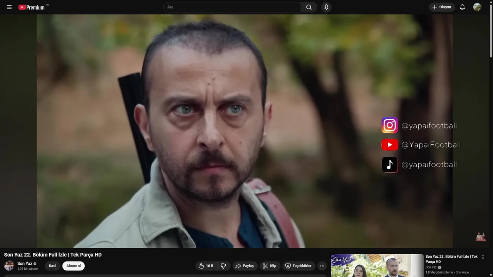The height and width of the screenshot is (277, 493).
Task: Click the Katıl join button
Action: coord(52,266)
